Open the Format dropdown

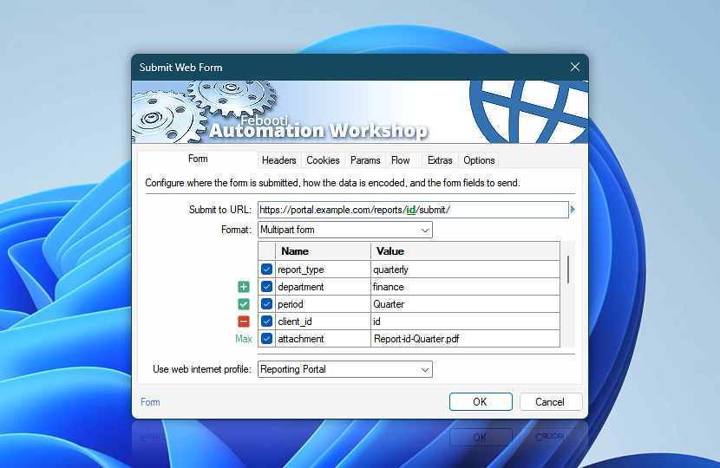[345, 230]
